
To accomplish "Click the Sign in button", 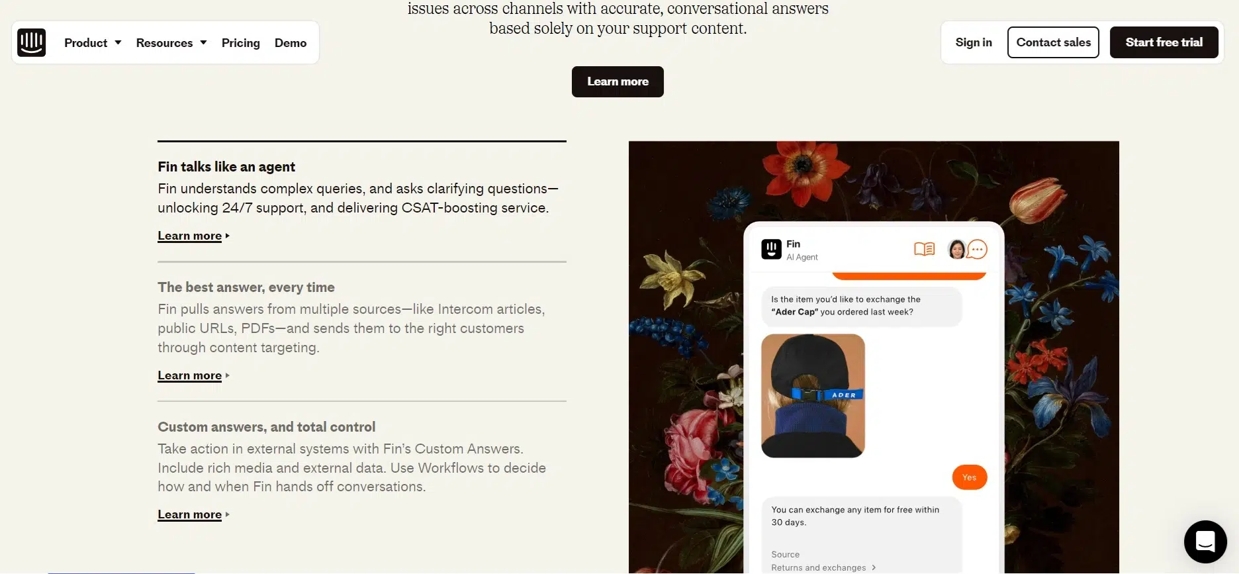I will click(x=974, y=42).
